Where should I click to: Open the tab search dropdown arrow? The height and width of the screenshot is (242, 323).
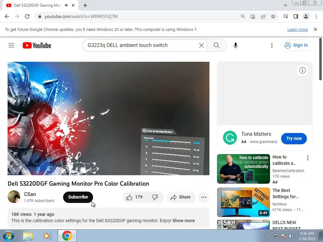[285, 5]
